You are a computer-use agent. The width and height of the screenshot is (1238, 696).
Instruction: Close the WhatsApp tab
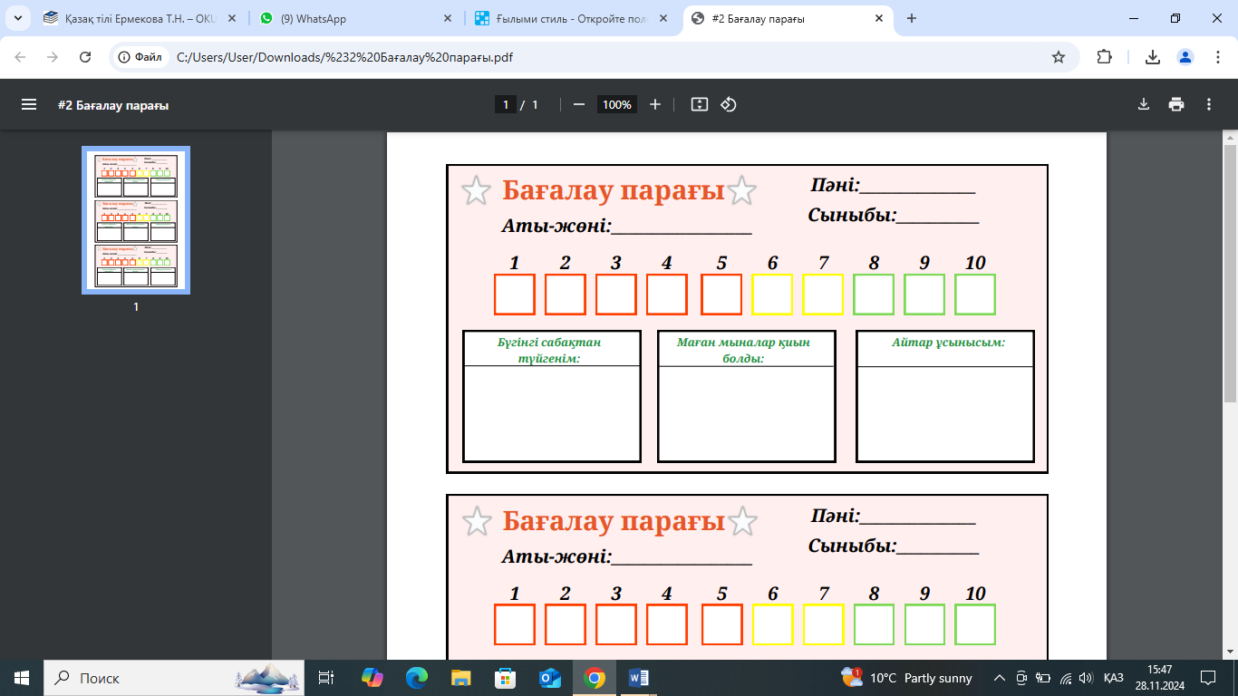[x=449, y=18]
